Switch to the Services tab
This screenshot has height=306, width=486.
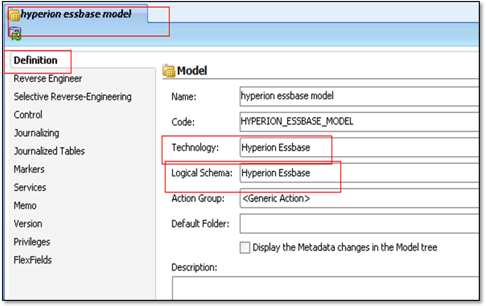pyautogui.click(x=30, y=187)
